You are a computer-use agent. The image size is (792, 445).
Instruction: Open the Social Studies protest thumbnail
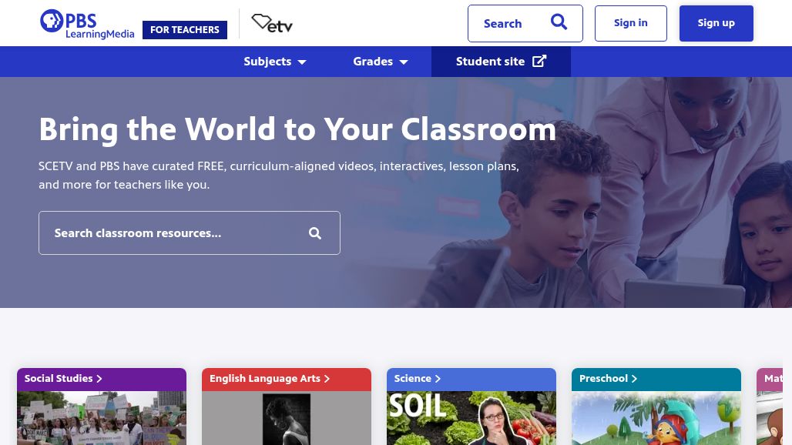pyautogui.click(x=102, y=418)
